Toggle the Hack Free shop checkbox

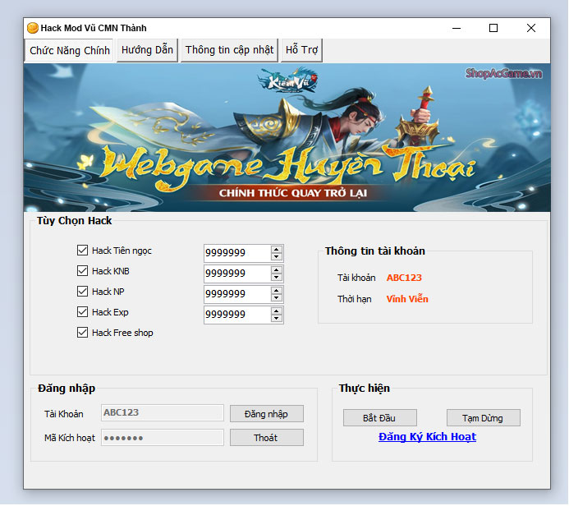[82, 333]
